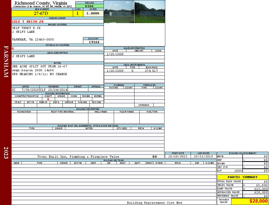Click the green record number 8266
The height and width of the screenshot is (205, 269).
pyautogui.click(x=89, y=6)
